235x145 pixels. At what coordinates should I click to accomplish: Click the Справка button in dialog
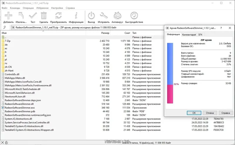click(x=226, y=113)
